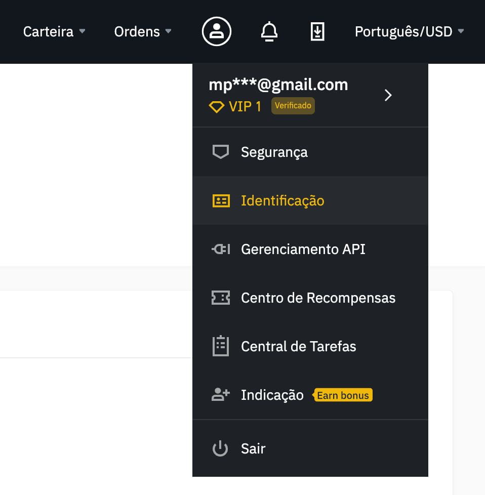Click the plug icon for Gerenciamento API
The height and width of the screenshot is (495, 485).
click(221, 249)
